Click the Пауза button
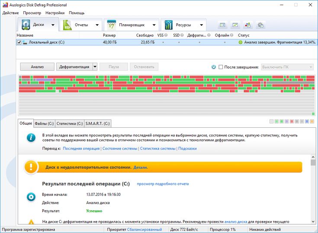 click(x=114, y=67)
